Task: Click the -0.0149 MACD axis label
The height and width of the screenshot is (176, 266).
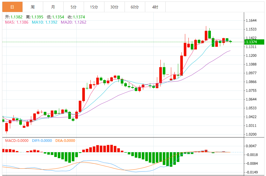Action: coord(251,172)
